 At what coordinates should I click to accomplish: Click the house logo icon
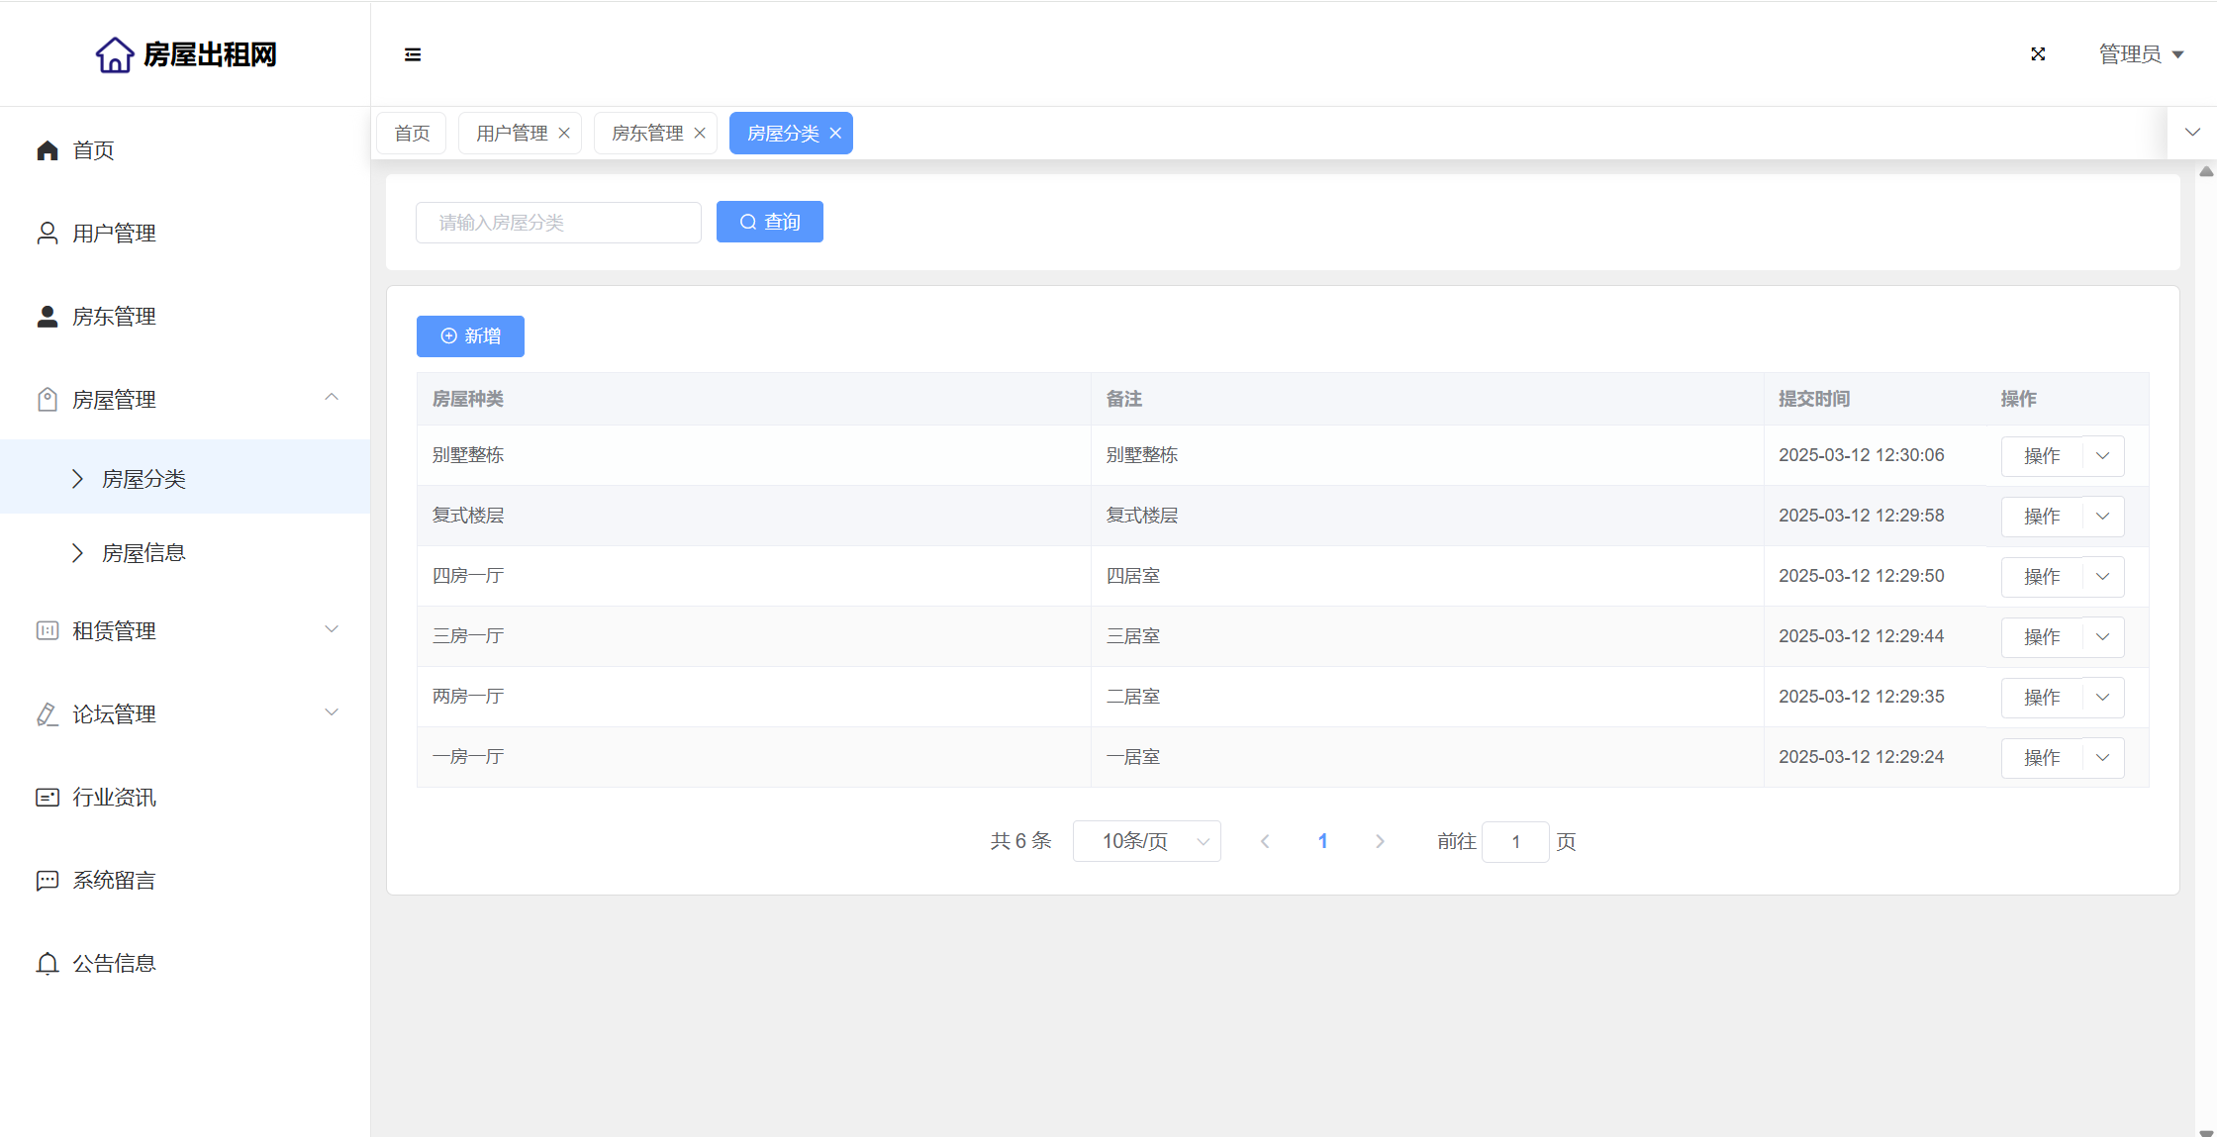coord(115,55)
